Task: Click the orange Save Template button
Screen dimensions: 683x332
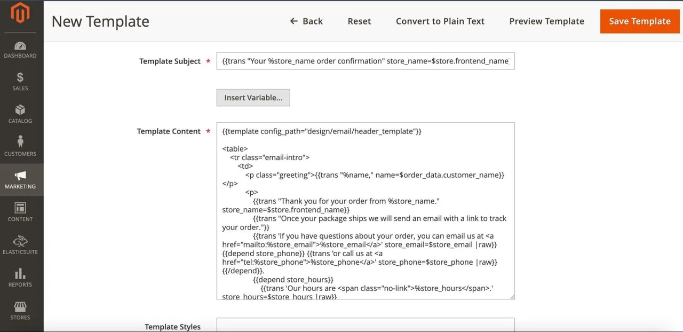Action: click(640, 21)
